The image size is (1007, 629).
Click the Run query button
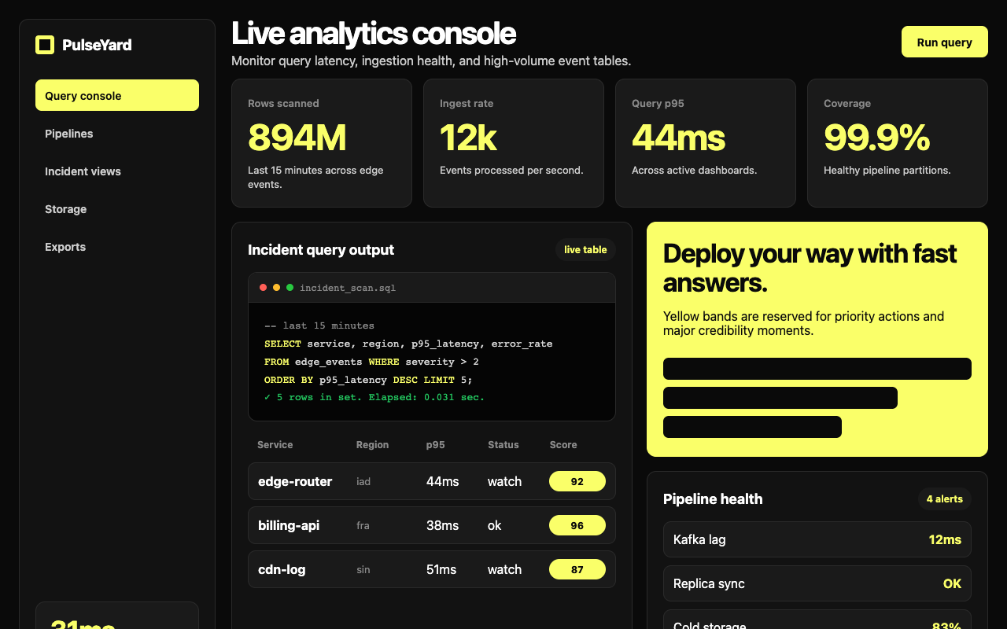pyautogui.click(x=944, y=42)
